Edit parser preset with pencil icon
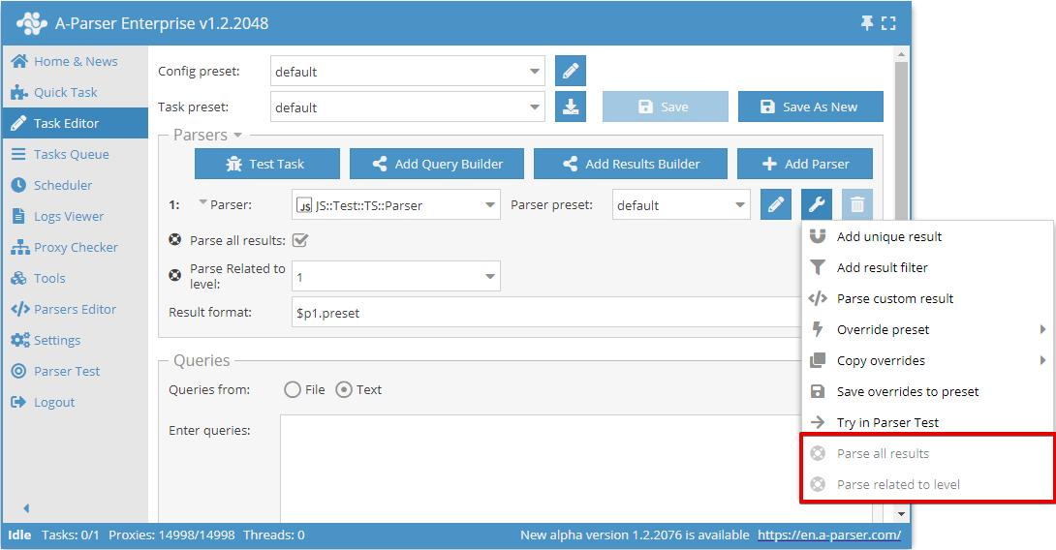Screen dimensions: 1056x550 [776, 205]
